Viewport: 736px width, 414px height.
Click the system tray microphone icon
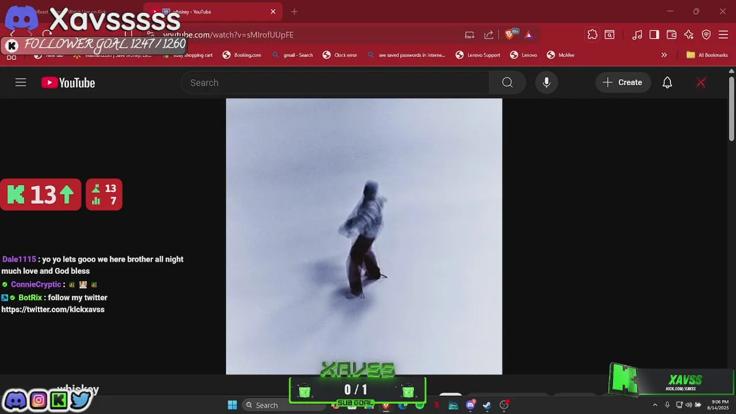667,405
